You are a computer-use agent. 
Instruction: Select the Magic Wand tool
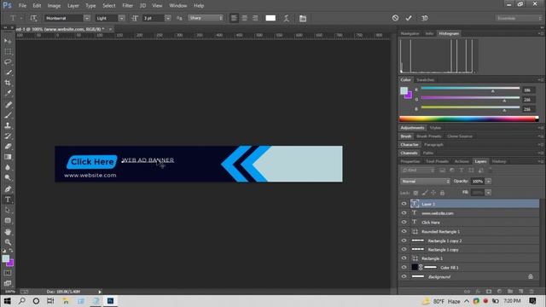(x=8, y=72)
